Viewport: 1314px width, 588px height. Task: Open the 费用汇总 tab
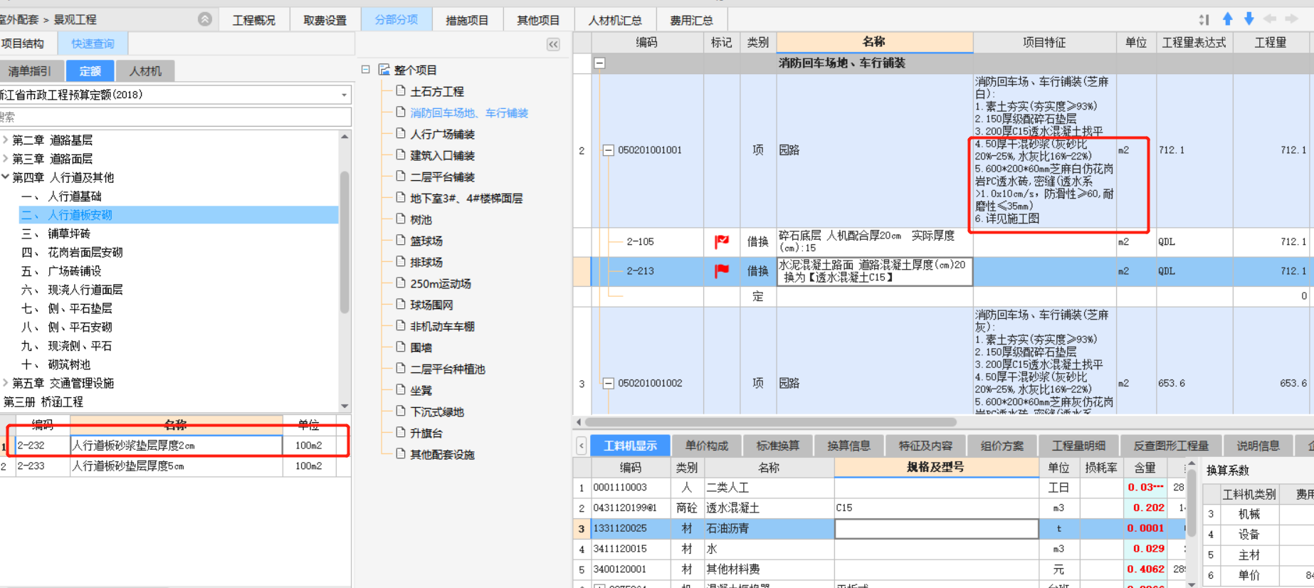point(691,20)
